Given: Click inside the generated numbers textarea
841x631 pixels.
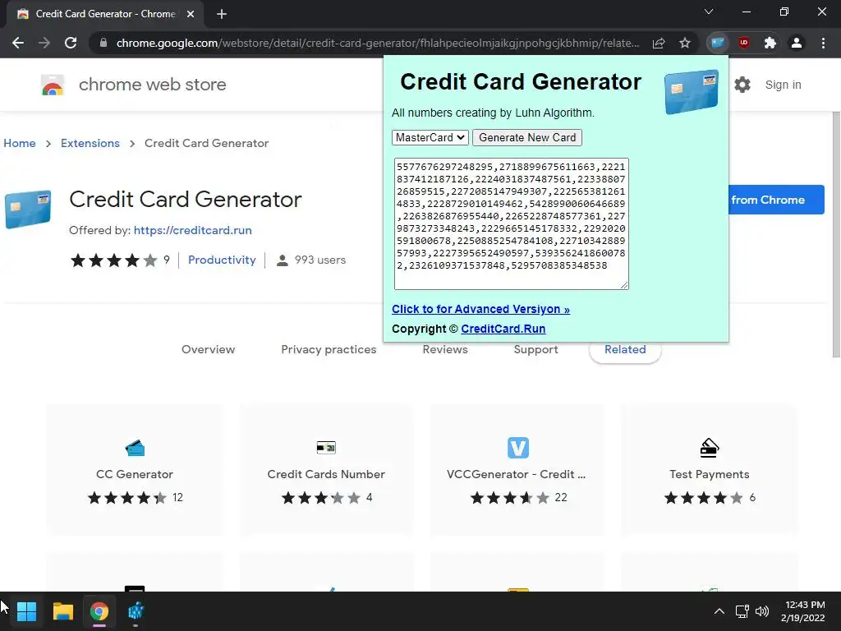Looking at the screenshot, I should coord(511,223).
